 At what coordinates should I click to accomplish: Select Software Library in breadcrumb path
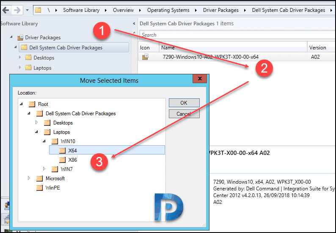pos(81,10)
